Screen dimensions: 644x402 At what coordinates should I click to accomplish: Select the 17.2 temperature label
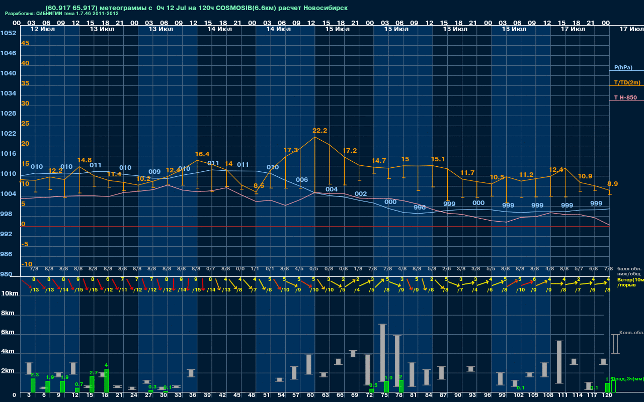tap(350, 151)
